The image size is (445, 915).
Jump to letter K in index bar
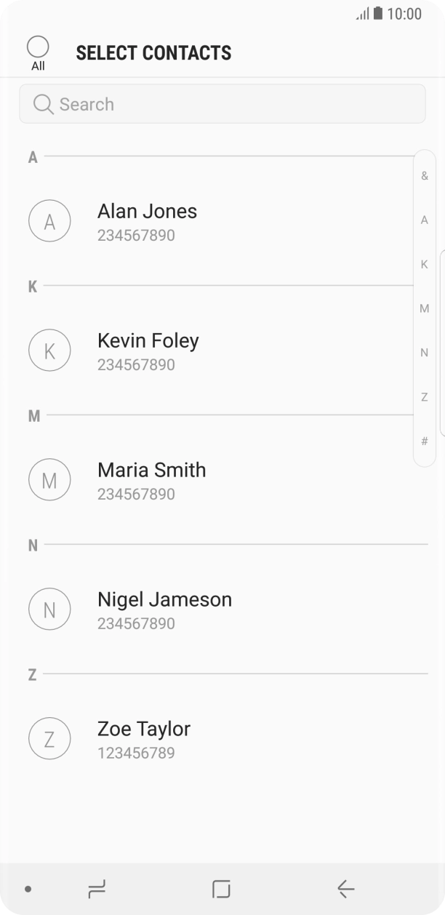coord(425,264)
